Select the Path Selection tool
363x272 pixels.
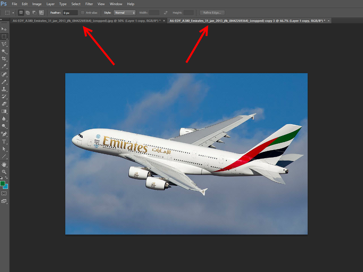tap(4, 149)
